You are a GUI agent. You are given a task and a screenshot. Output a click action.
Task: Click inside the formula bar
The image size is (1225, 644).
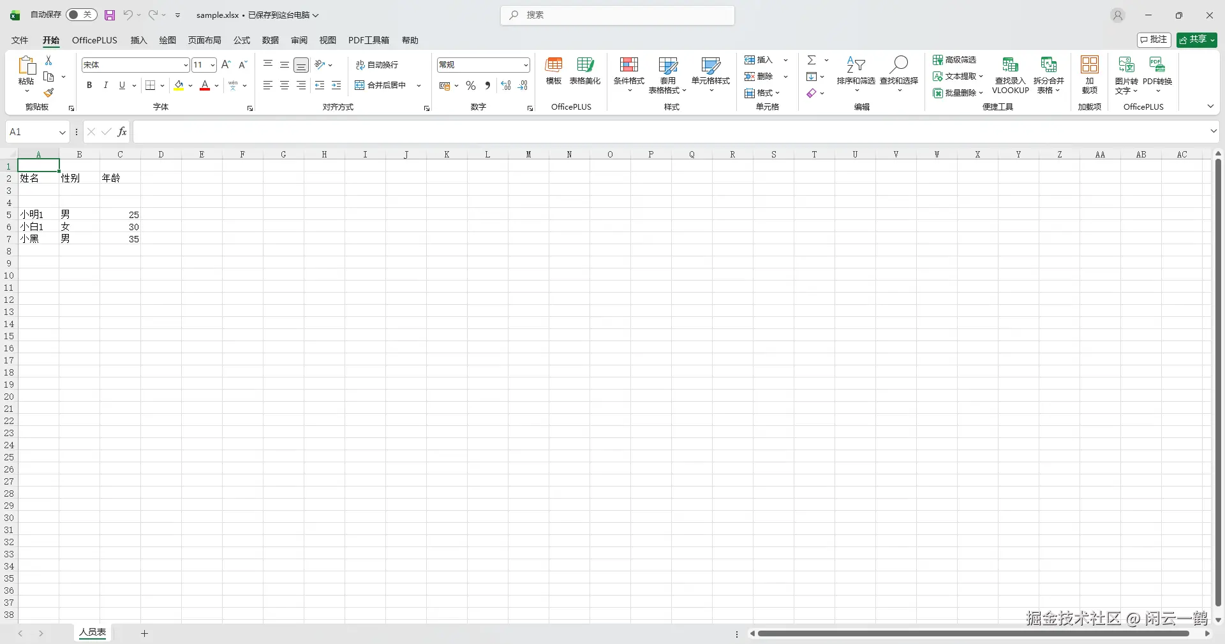[x=670, y=132]
